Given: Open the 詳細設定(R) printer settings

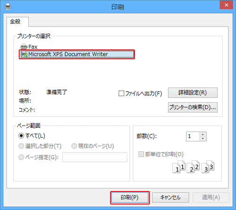Looking at the screenshot, I should (193, 93).
